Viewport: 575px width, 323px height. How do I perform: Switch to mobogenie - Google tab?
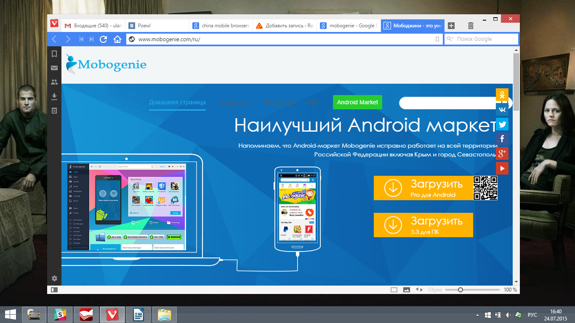point(349,26)
